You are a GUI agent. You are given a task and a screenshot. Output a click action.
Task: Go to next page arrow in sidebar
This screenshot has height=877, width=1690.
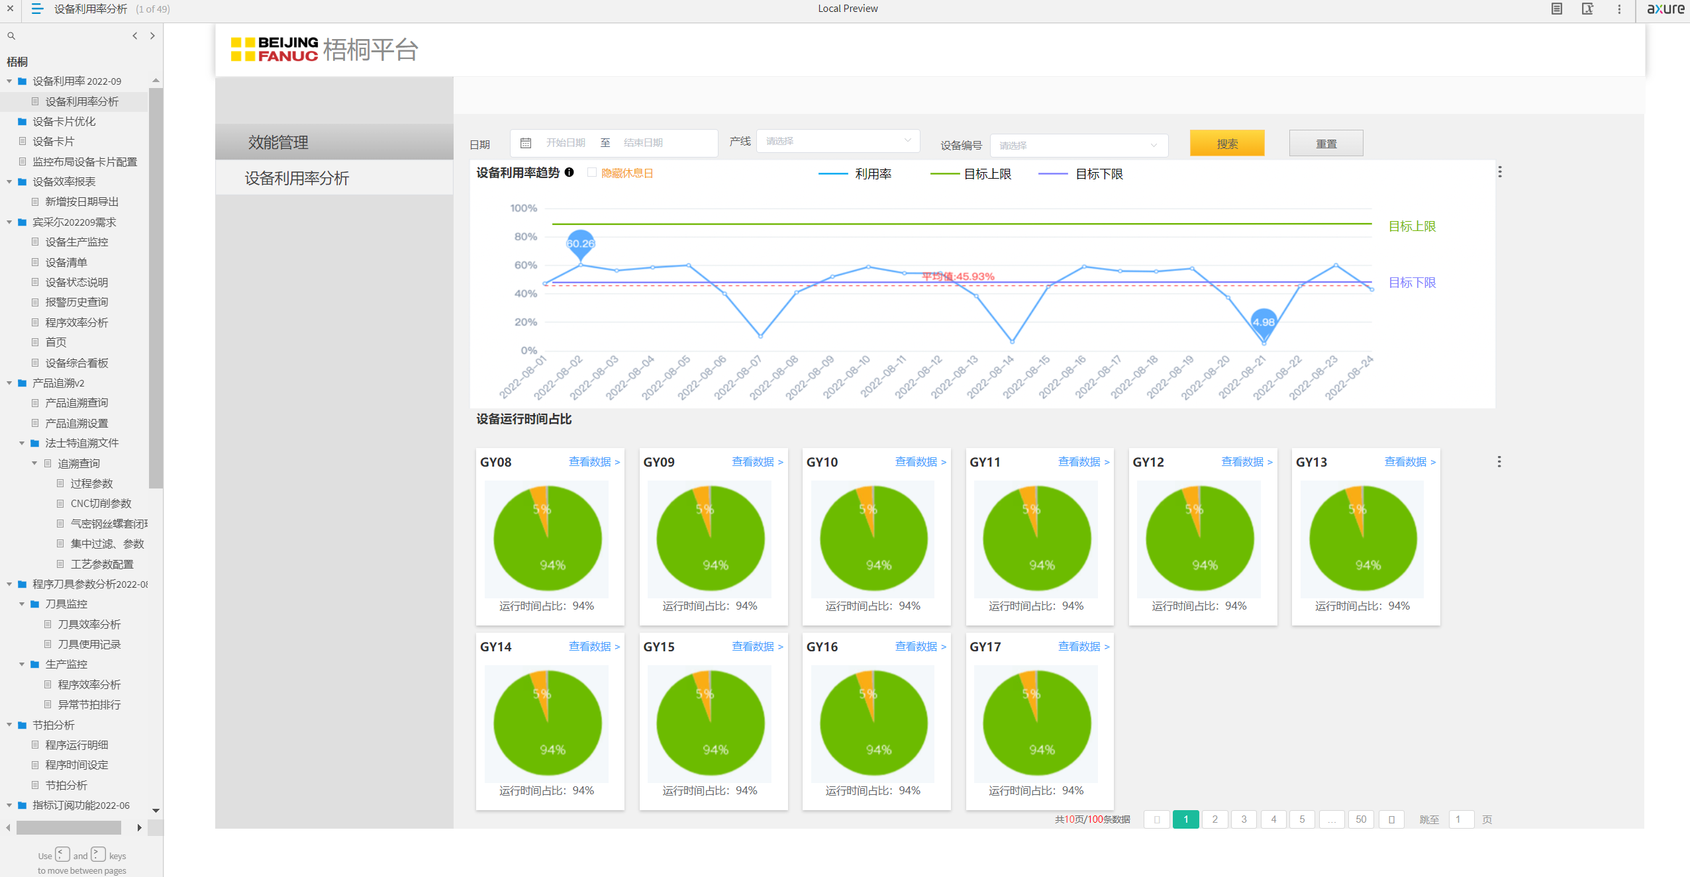[152, 36]
